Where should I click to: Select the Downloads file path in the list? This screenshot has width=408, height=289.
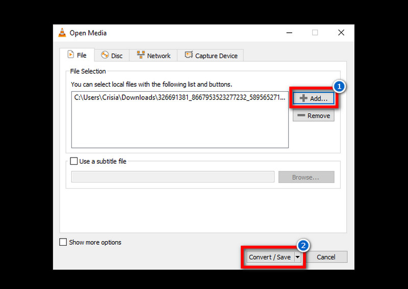(178, 98)
